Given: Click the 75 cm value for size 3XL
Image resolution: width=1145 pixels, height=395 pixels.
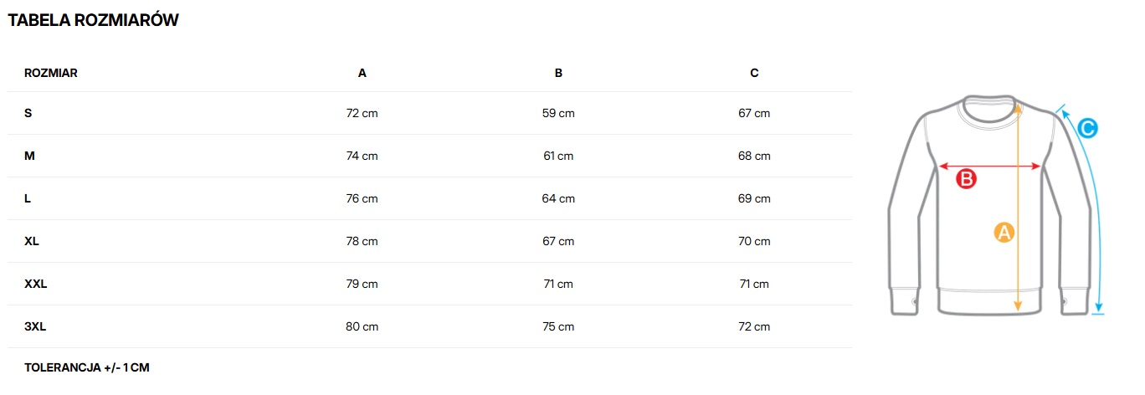Looking at the screenshot, I should (x=558, y=326).
